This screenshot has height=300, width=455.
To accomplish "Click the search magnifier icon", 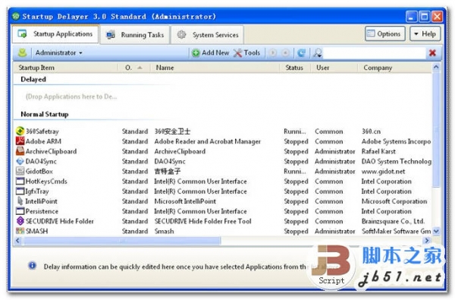I will tap(318, 53).
